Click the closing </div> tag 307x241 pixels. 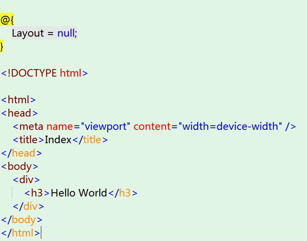click(x=28, y=206)
